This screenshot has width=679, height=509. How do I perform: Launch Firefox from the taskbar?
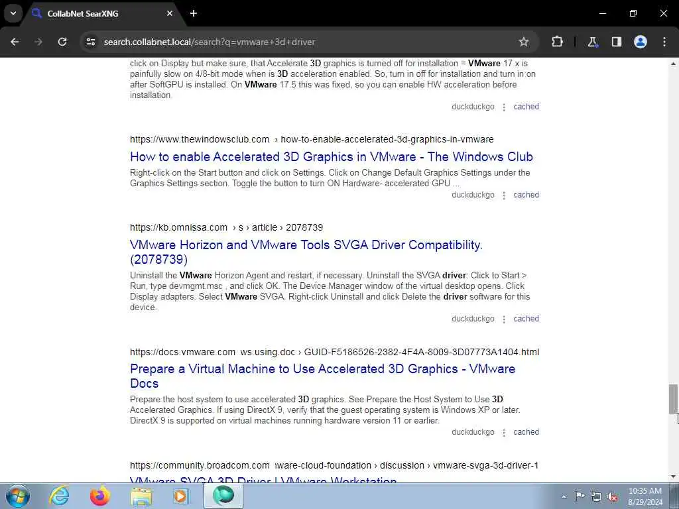tap(99, 496)
